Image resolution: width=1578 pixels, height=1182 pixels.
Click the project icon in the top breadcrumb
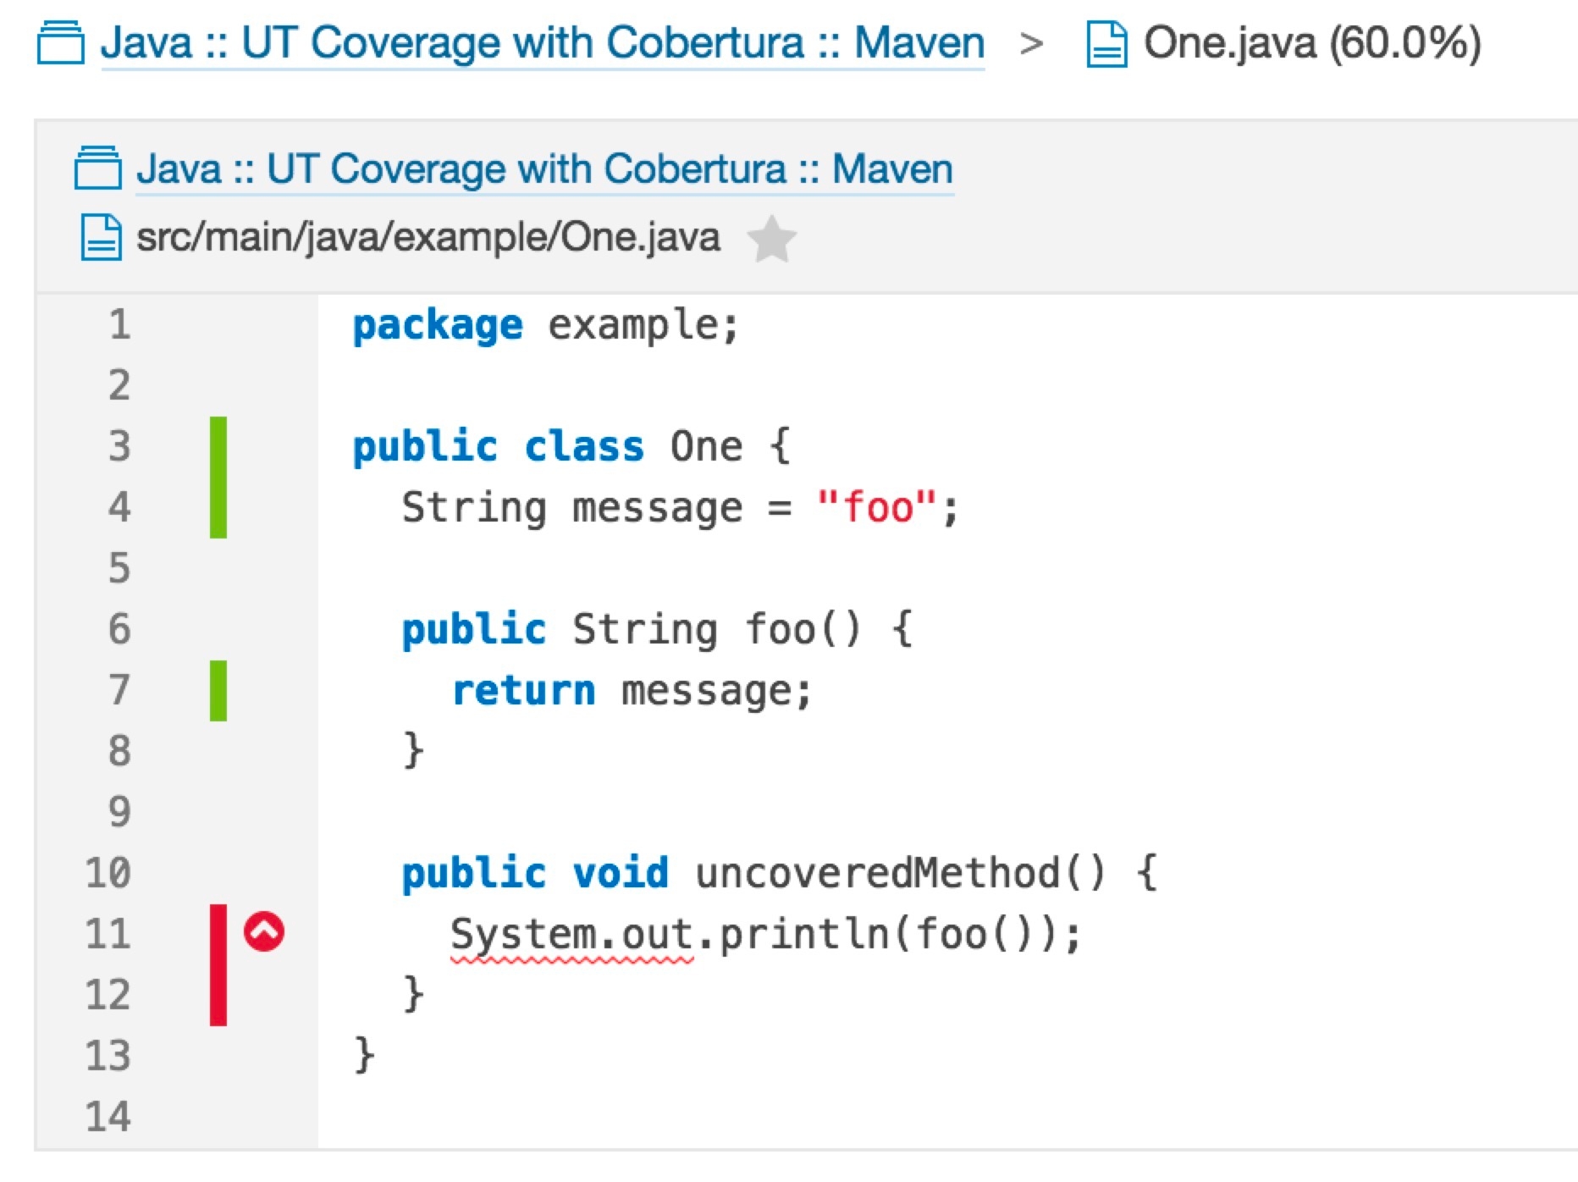click(x=60, y=43)
